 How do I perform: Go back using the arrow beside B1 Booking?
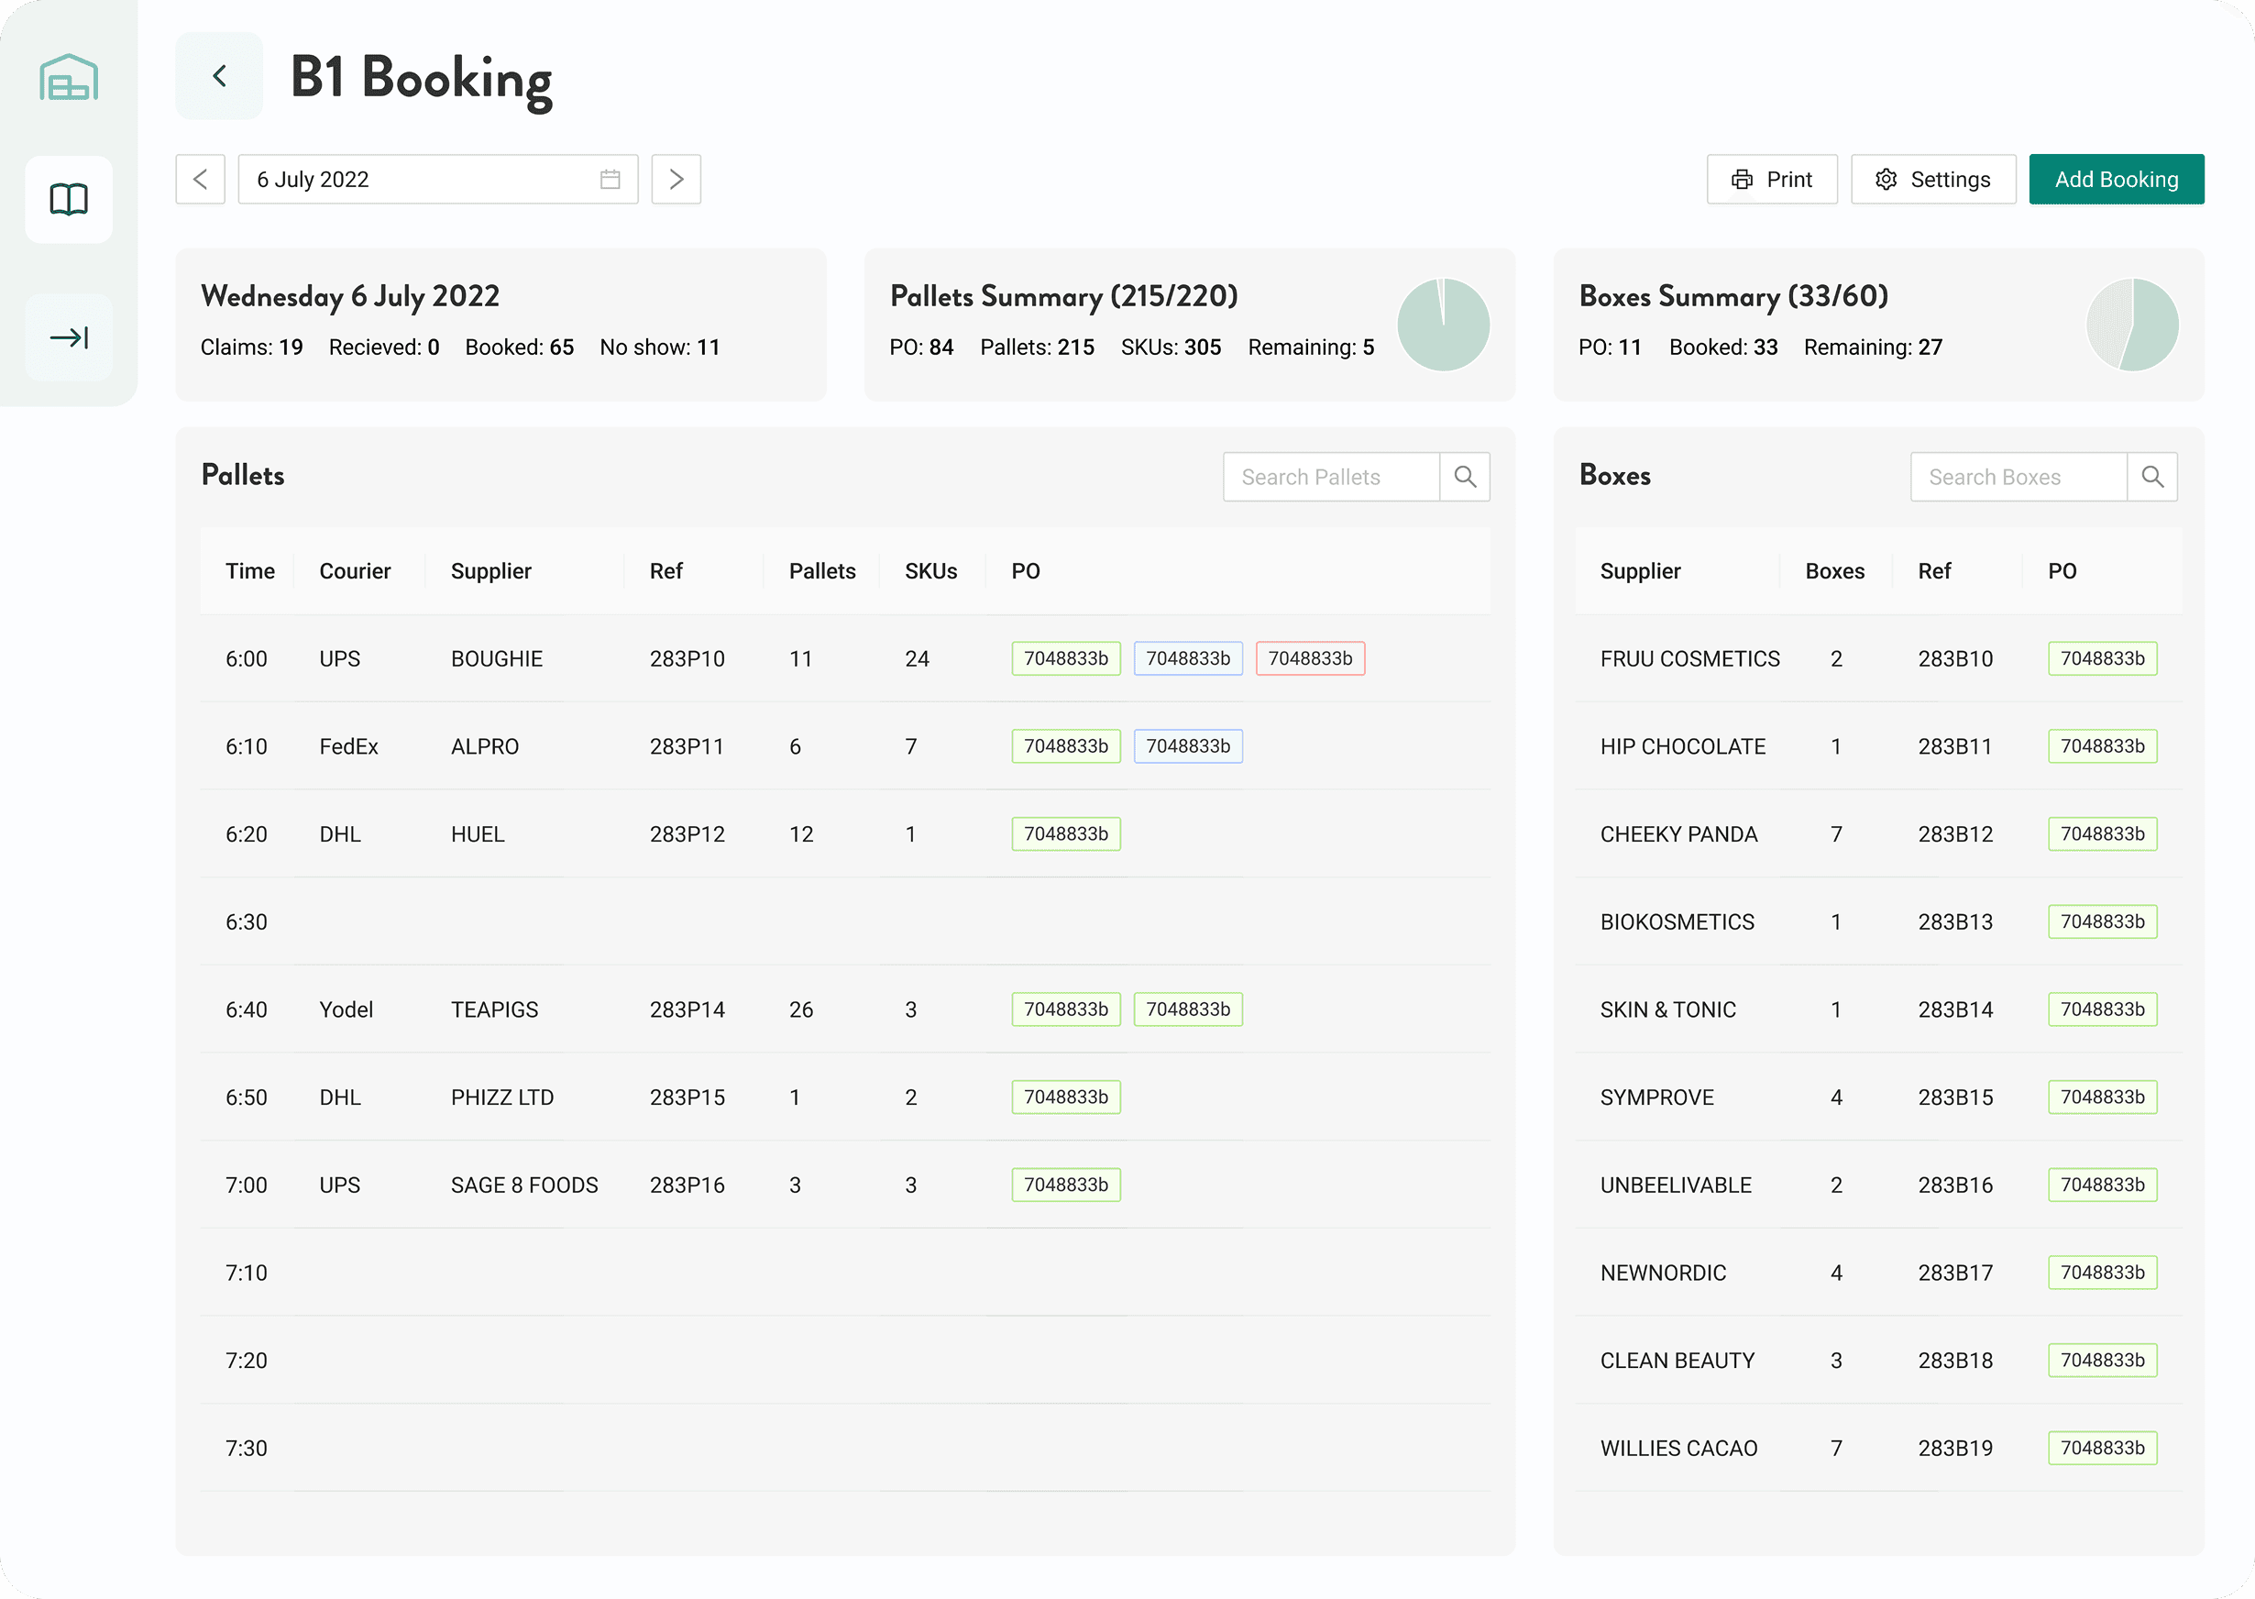[219, 76]
